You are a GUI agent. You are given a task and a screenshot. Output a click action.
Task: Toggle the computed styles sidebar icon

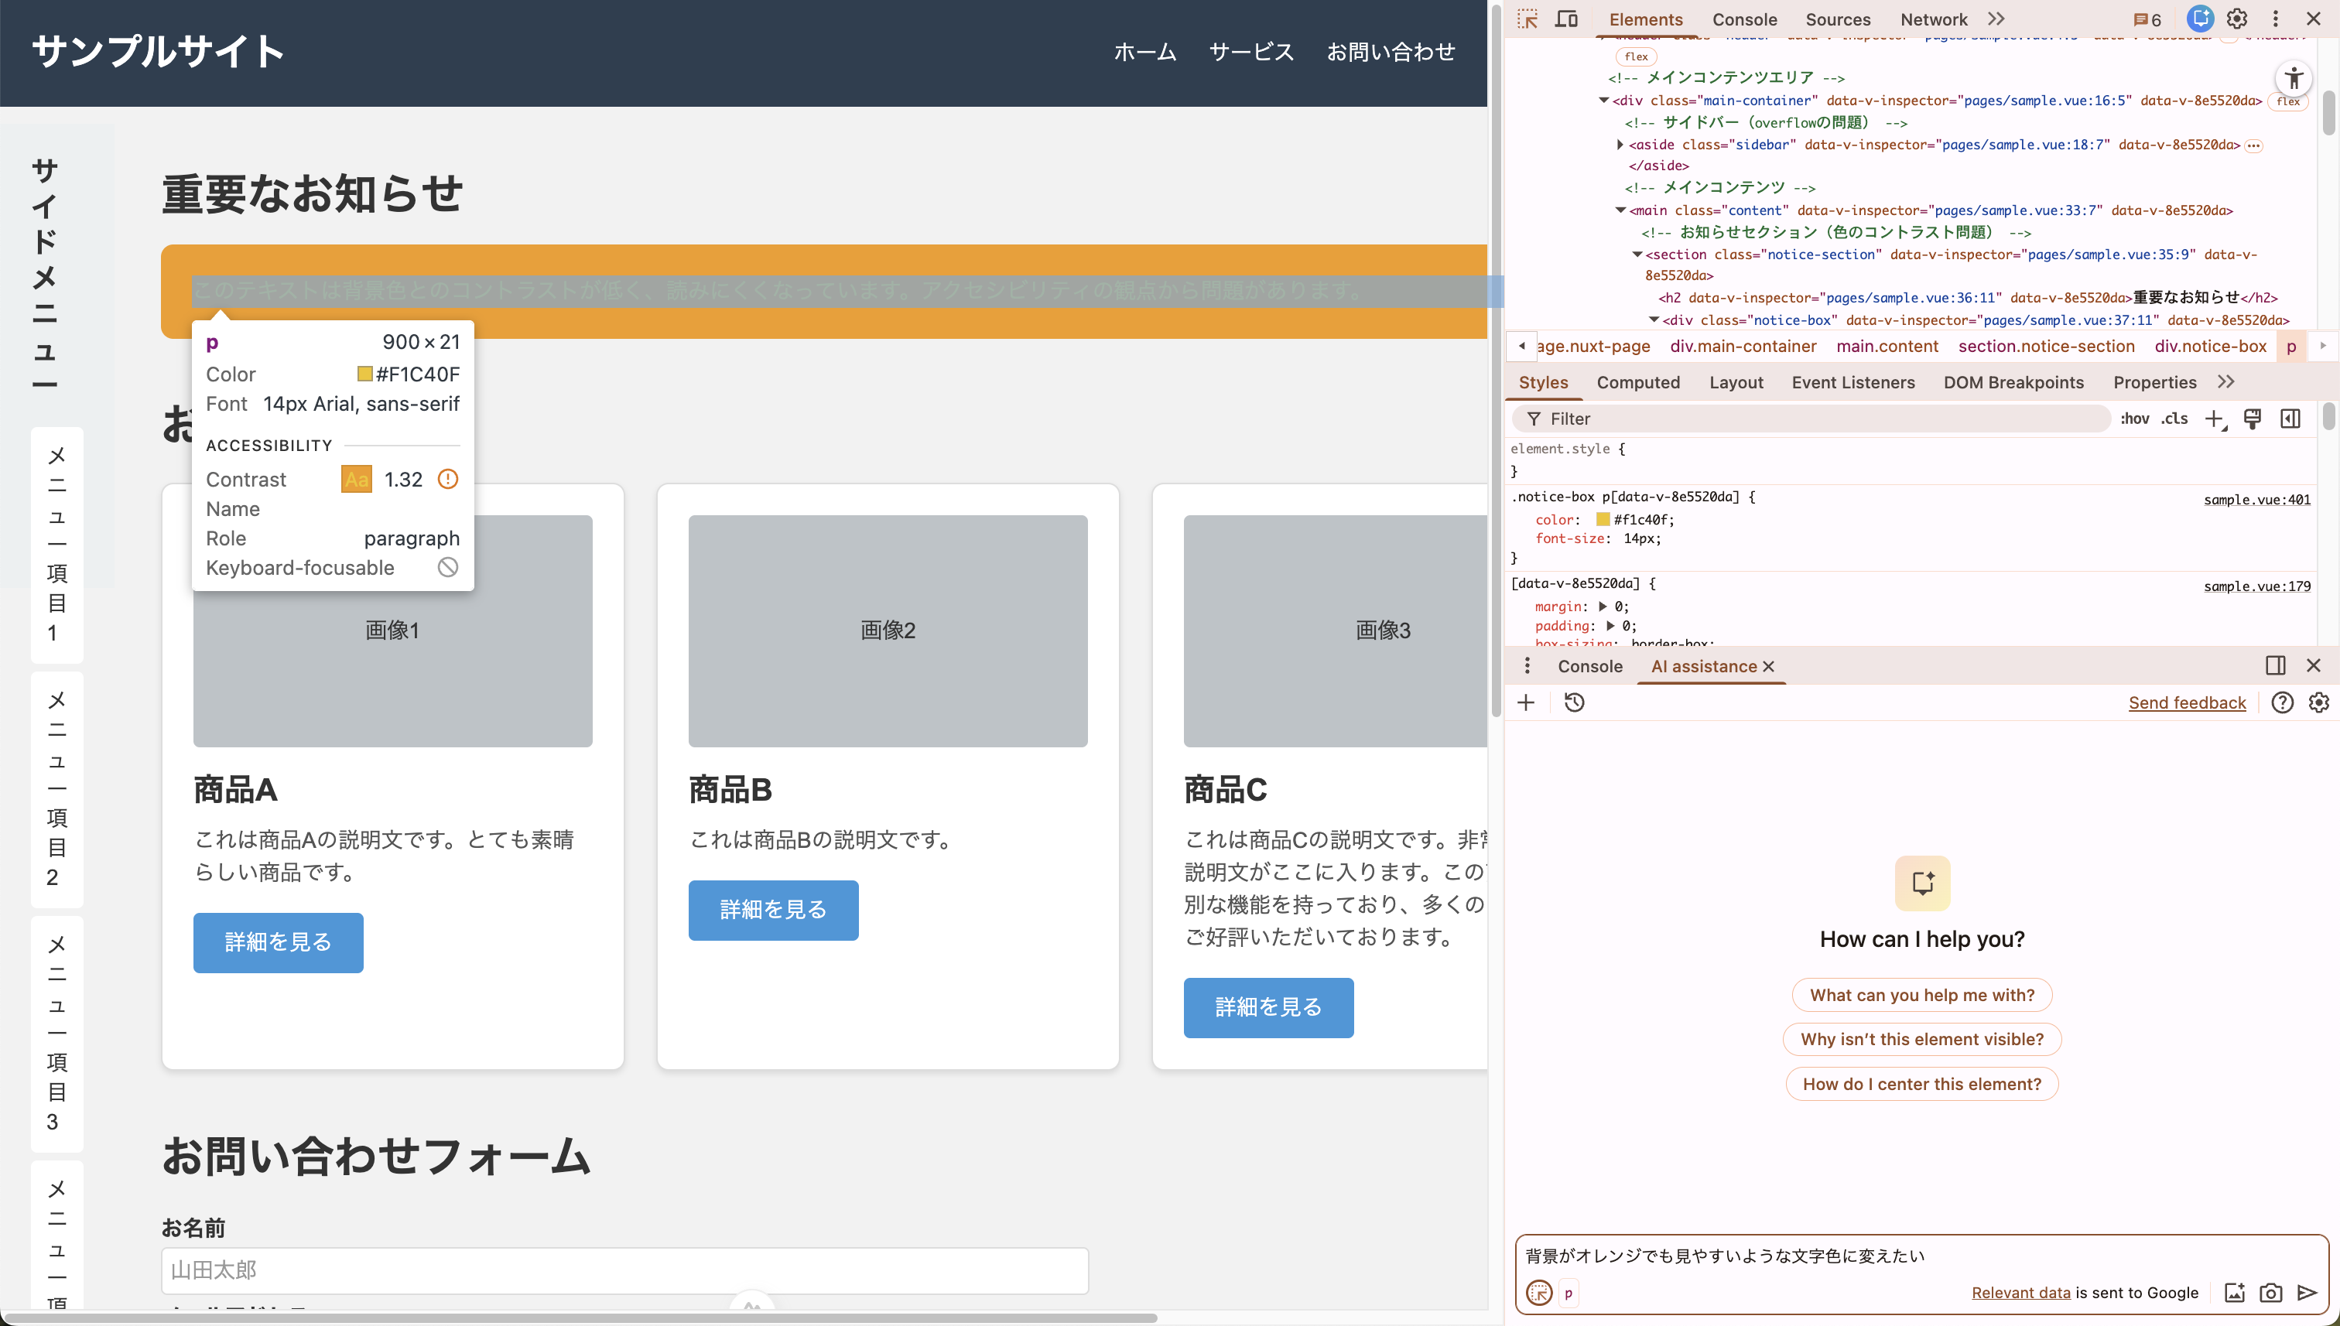pyautogui.click(x=2290, y=418)
